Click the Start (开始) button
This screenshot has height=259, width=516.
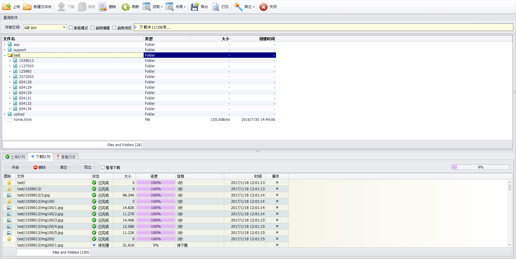pos(15,167)
